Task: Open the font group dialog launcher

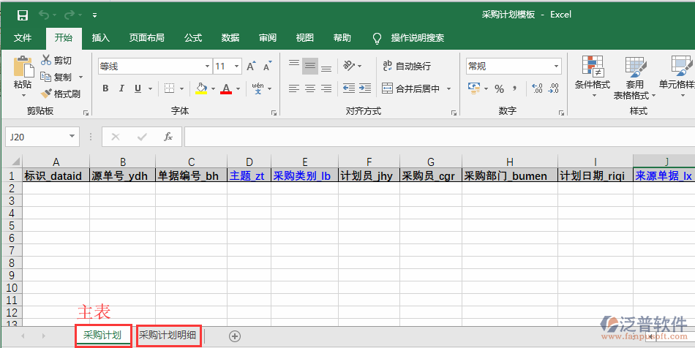Action: tap(274, 113)
